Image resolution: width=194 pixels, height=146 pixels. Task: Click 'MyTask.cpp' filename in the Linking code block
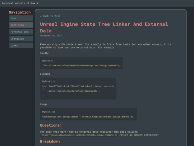[49, 81]
